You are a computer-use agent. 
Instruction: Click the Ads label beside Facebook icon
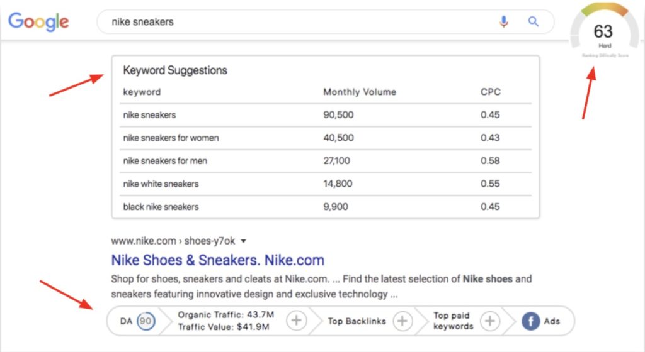click(x=552, y=321)
